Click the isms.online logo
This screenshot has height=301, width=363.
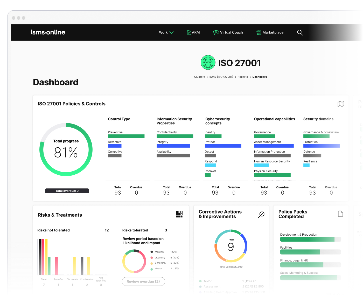click(48, 32)
